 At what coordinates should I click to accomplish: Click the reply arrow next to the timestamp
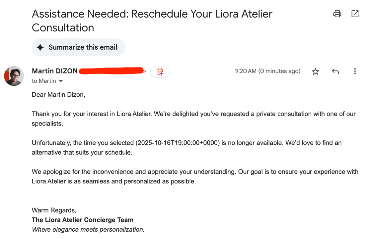(335, 71)
